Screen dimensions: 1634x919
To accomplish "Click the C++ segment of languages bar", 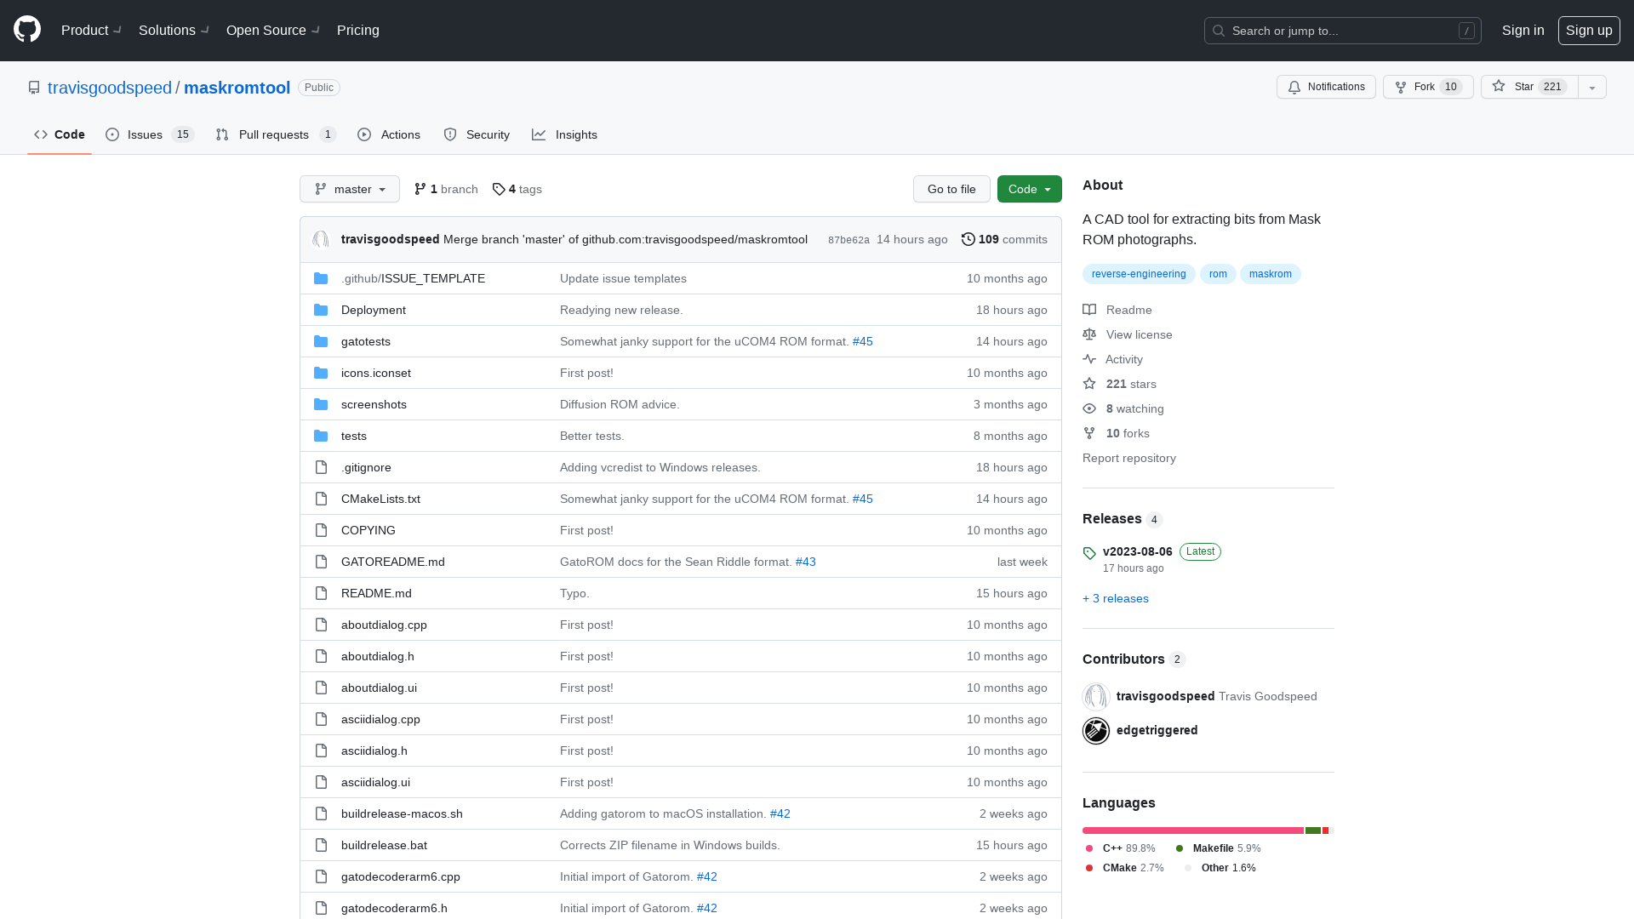I will (x=1193, y=831).
